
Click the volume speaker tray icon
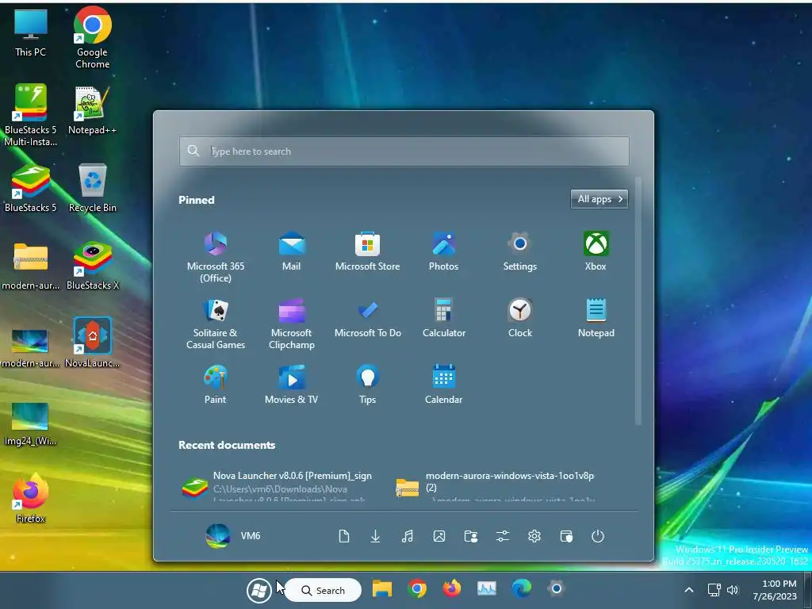732,590
